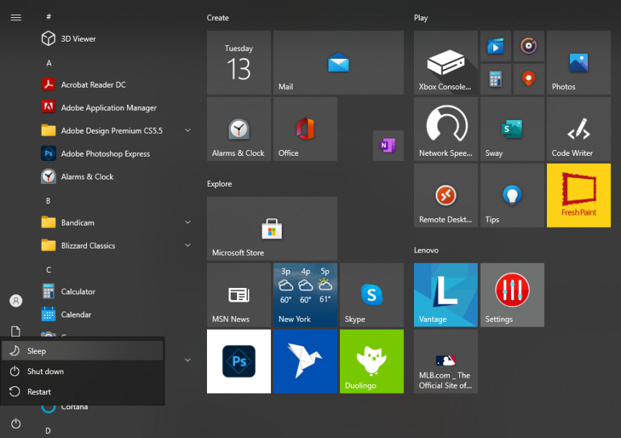Expand the Bandicam folder chevron

(x=188, y=223)
